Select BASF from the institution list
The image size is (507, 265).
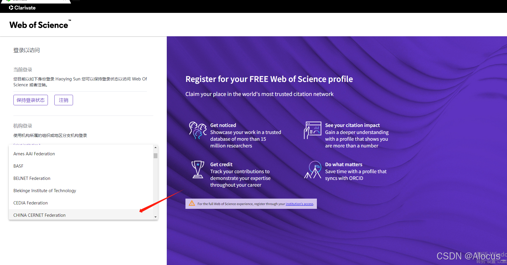click(81, 166)
